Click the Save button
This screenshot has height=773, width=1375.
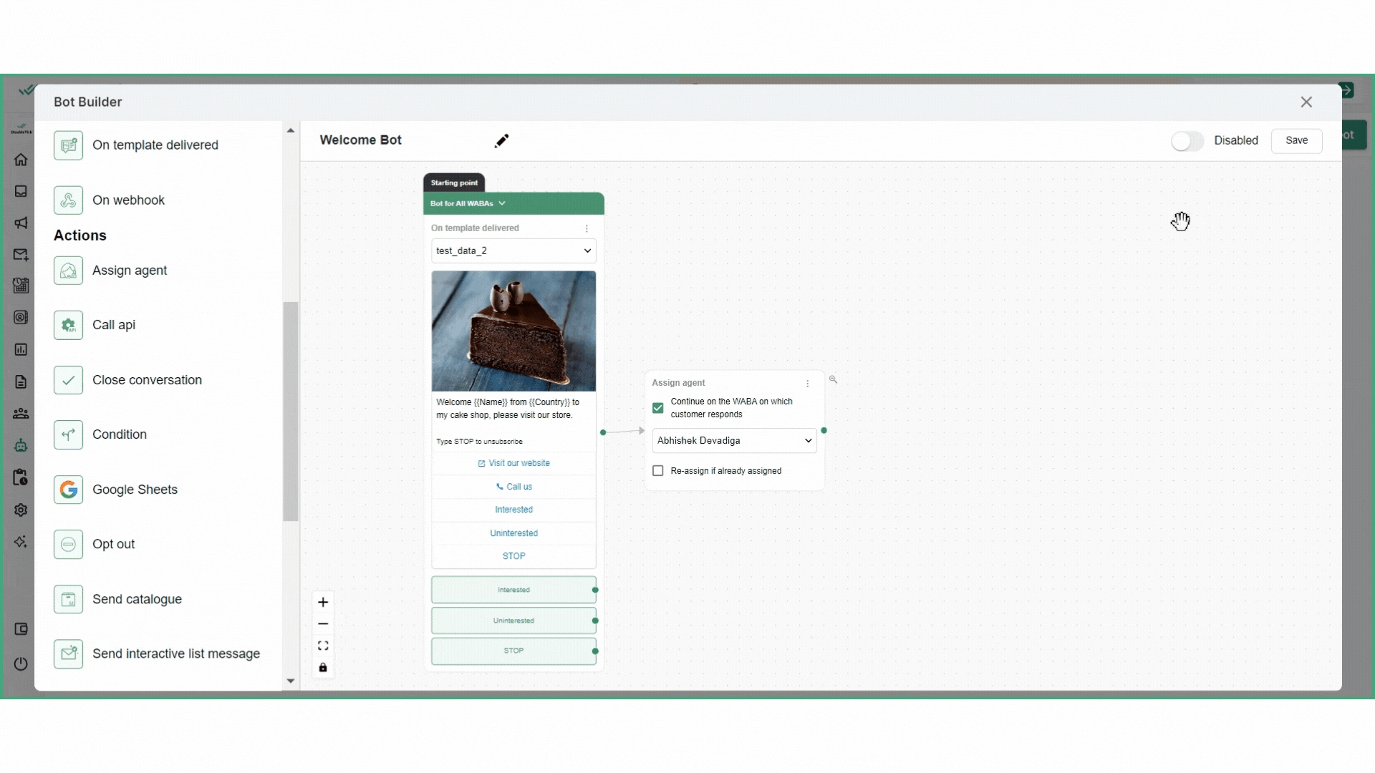(1296, 141)
